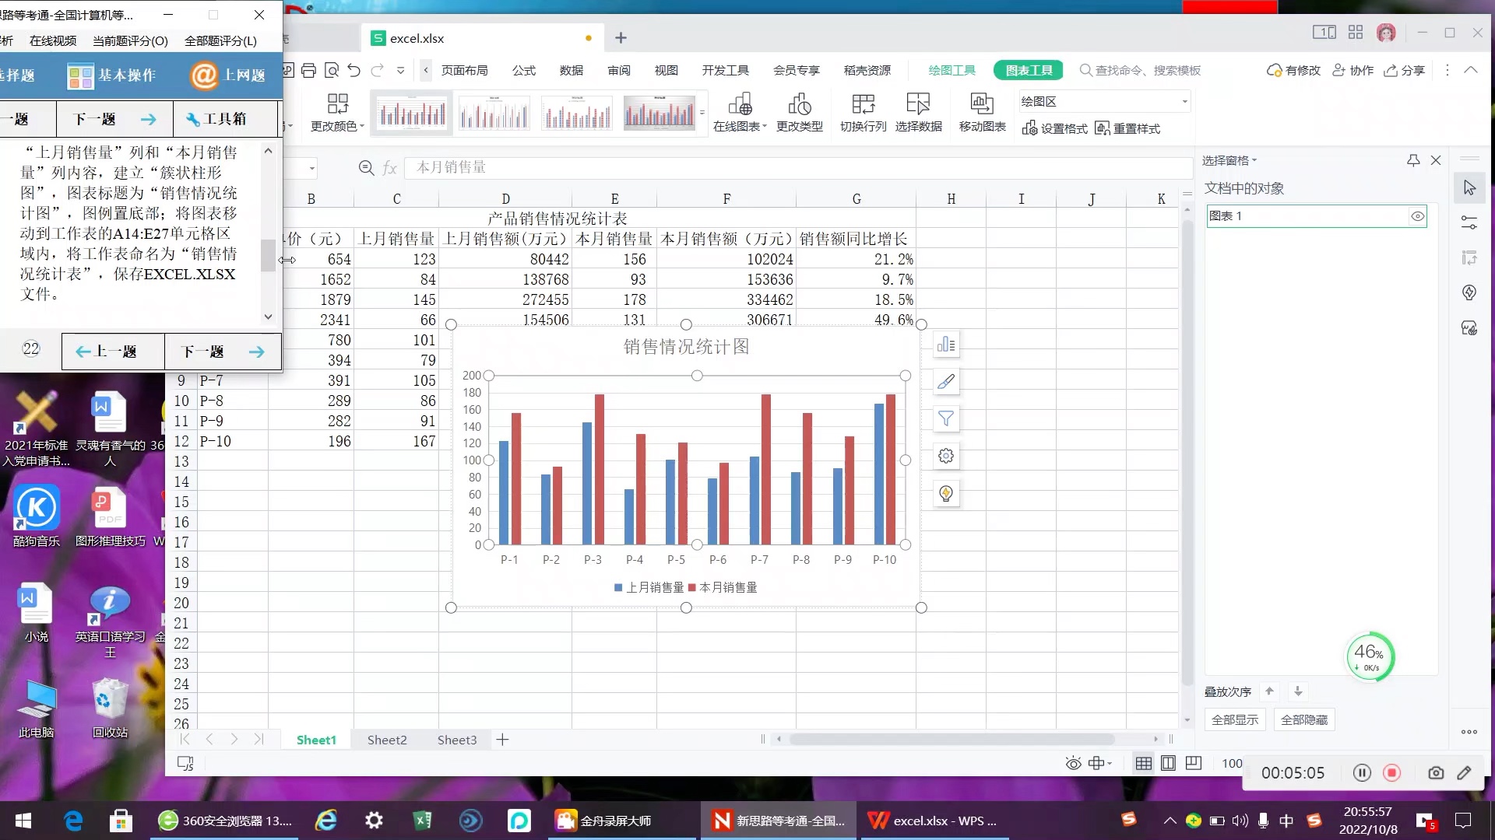The height and width of the screenshot is (840, 1495).
Task: Take a screenshot with recorder camera icon
Action: [x=1436, y=773]
